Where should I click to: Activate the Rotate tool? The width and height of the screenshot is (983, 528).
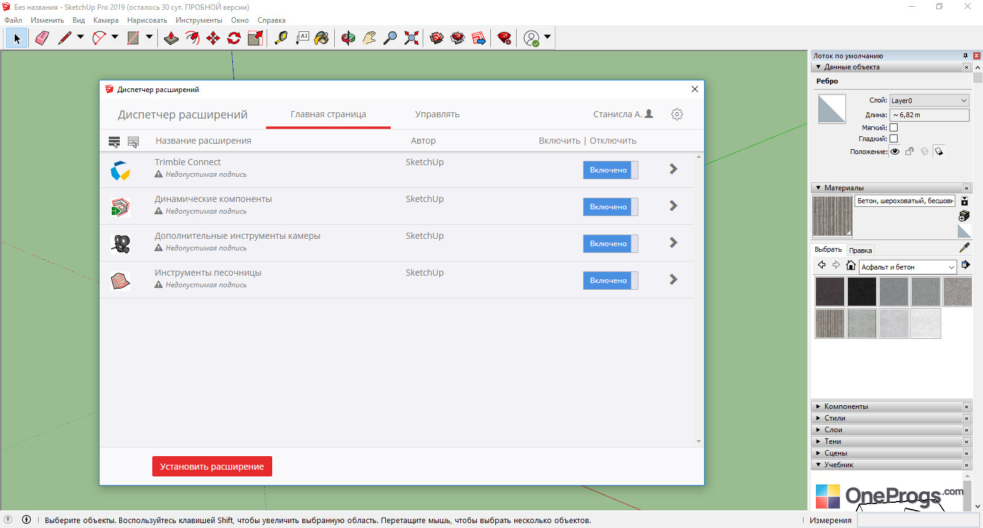point(234,38)
